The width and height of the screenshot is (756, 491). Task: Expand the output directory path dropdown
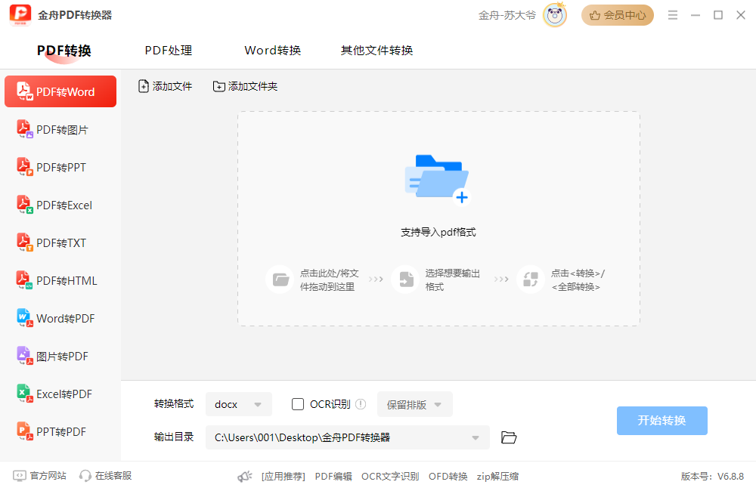click(x=476, y=437)
